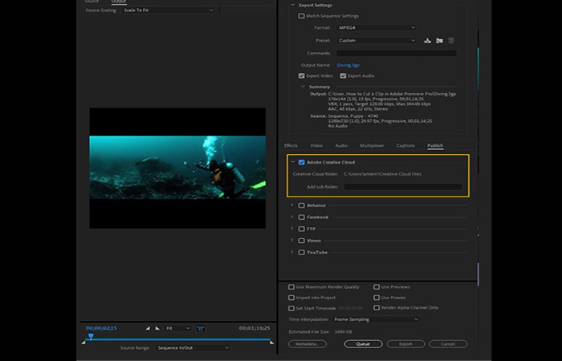Switch to the Effects tab
This screenshot has height=361, width=562.
(x=291, y=145)
